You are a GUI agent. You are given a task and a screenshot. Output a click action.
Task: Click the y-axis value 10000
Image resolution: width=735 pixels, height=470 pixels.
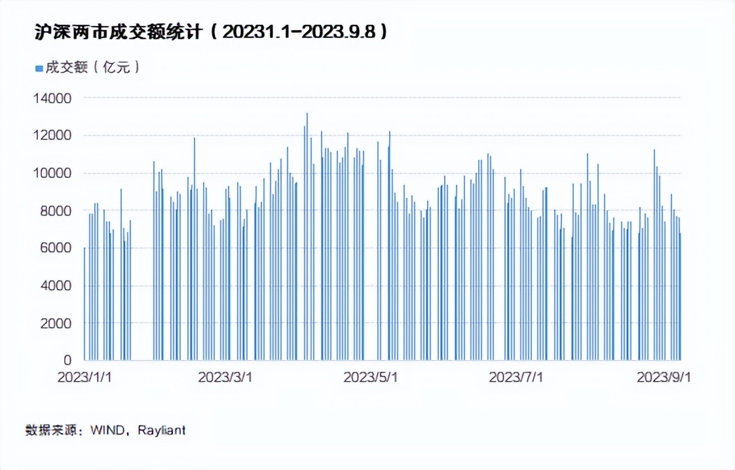(x=52, y=173)
